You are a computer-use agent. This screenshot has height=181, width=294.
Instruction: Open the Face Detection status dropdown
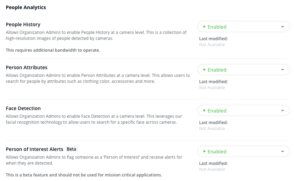pyautogui.click(x=243, y=111)
